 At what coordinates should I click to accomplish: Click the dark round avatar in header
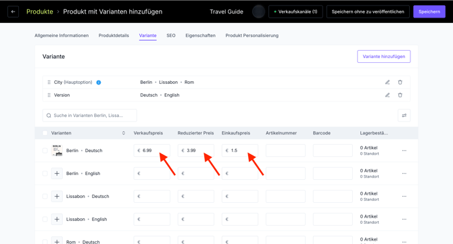[258, 12]
